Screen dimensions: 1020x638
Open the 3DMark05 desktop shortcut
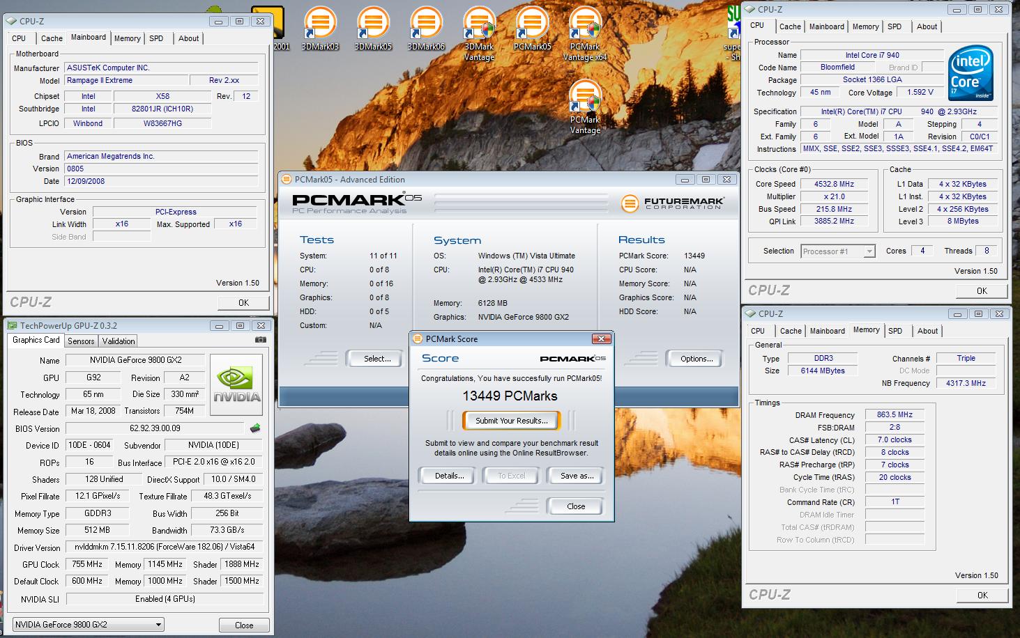click(x=373, y=29)
